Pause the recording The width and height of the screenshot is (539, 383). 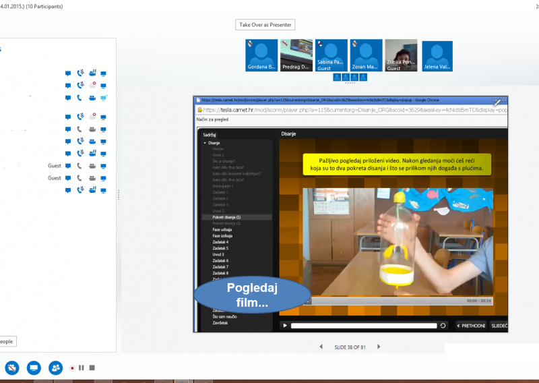[x=82, y=368]
